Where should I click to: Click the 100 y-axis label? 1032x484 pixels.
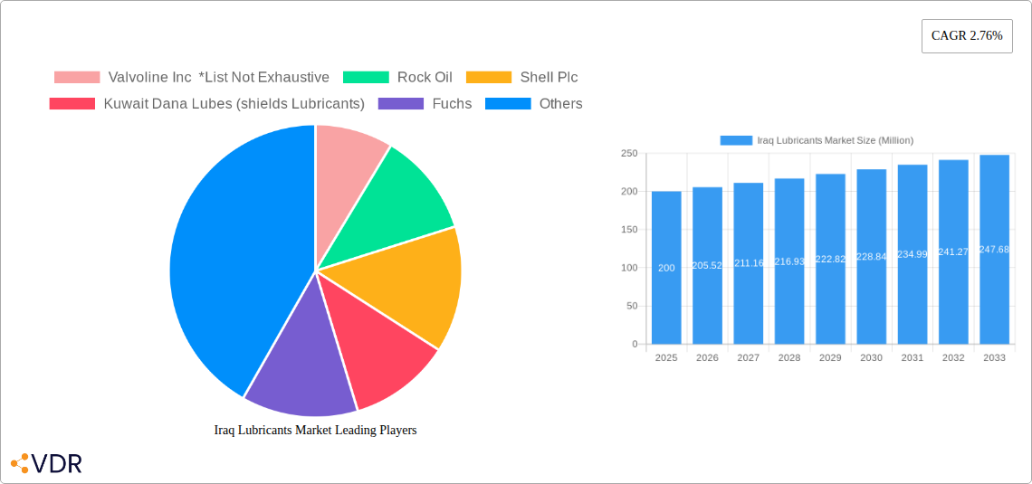coord(629,268)
